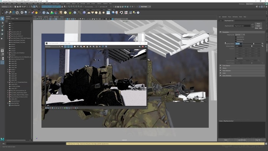
Task: Activate the Rotate tool in toolbox
Action: (2, 34)
